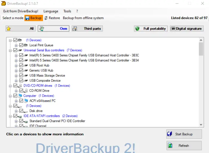The height and width of the screenshot is (153, 209).
Task: Collapse the DVD/CD-ROM drives node
Action: [10, 86]
